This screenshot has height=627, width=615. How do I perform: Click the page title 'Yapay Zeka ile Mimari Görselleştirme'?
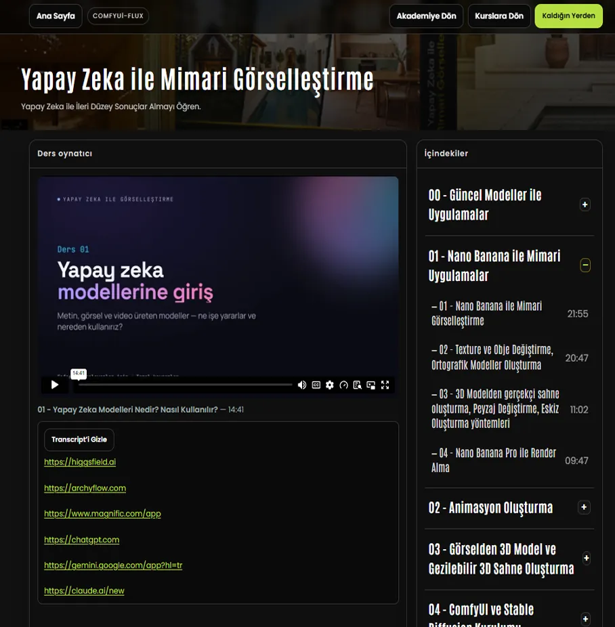197,80
